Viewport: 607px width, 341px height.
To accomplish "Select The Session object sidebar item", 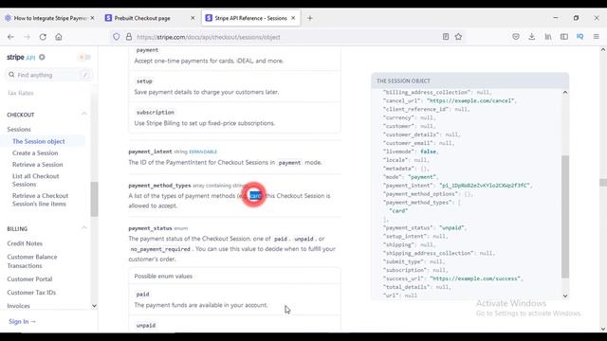I will (38, 141).
